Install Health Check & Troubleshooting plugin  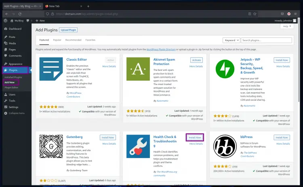[x=195, y=137]
